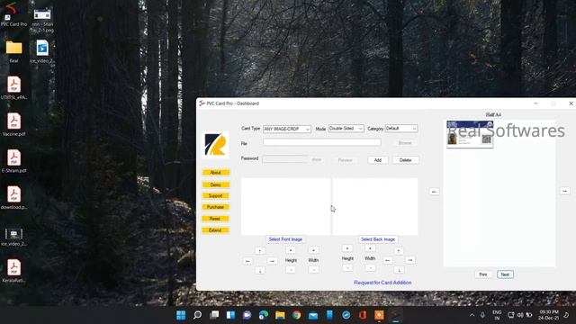This screenshot has height=324, width=576.
Task: Open the About section from the sidebar
Action: (216, 173)
